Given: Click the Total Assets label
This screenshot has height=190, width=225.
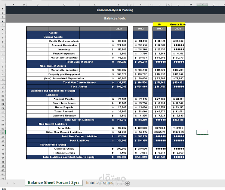Looking at the screenshot, I should pyautogui.click(x=79, y=87).
